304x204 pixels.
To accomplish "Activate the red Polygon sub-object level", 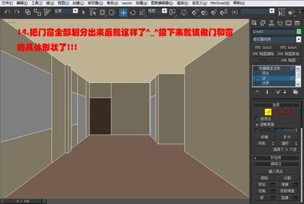I will (x=282, y=112).
